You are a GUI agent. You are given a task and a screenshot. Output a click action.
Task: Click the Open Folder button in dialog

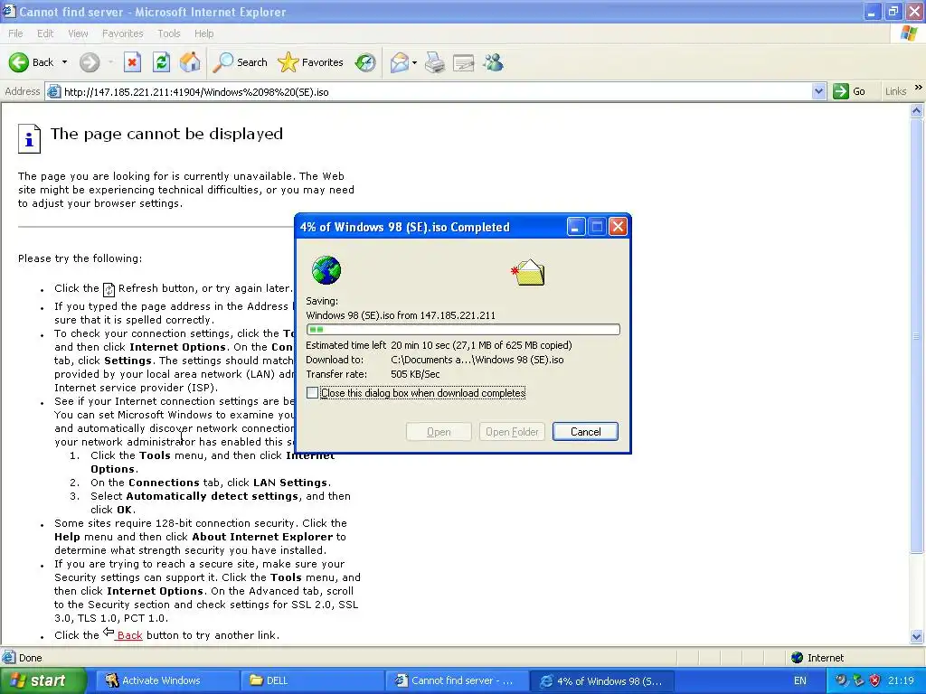(x=512, y=431)
